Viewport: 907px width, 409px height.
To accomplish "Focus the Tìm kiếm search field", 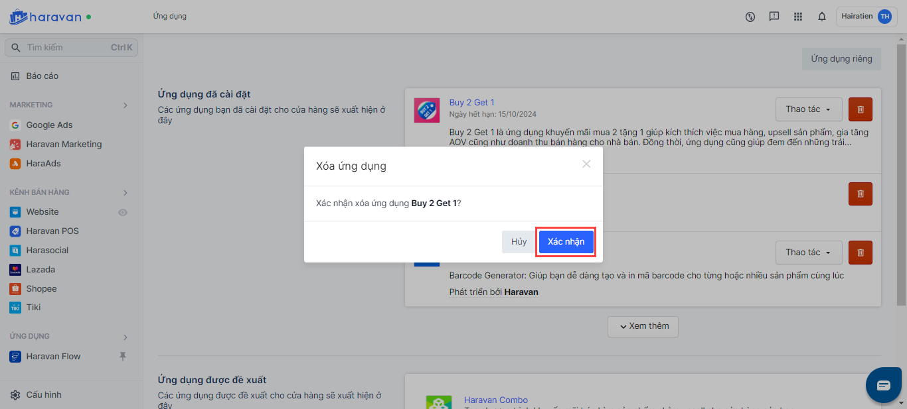I will point(71,48).
